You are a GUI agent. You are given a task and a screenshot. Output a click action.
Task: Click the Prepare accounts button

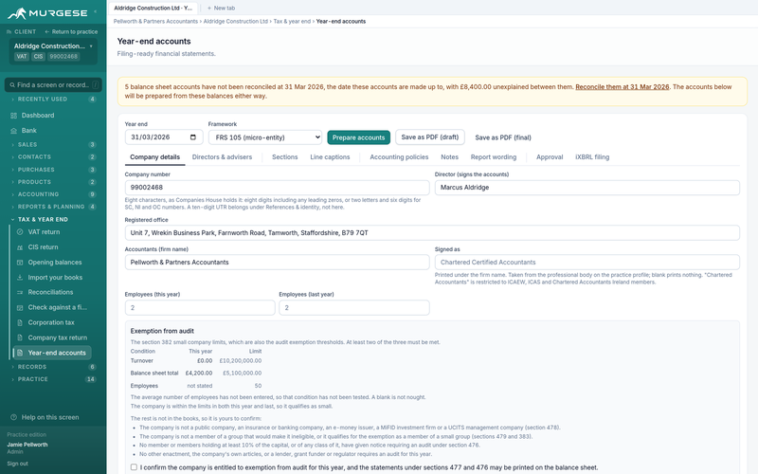(359, 137)
